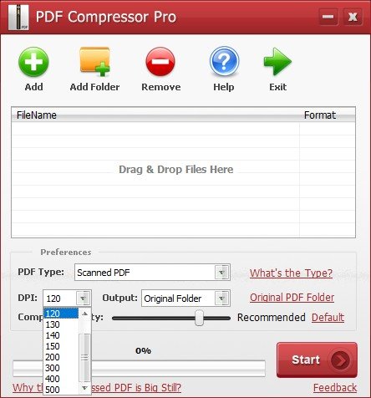Viewport: 371px width, 398px height.
Task: Expand the PDF Type dropdown
Action: [x=221, y=272]
